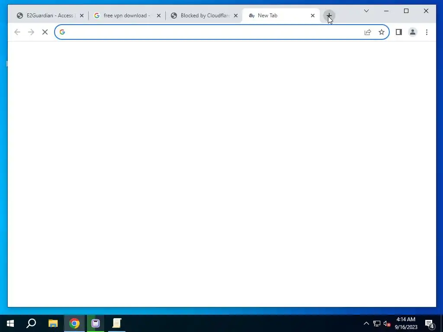Open the profile avatar menu
The width and height of the screenshot is (443, 332).
[413, 32]
